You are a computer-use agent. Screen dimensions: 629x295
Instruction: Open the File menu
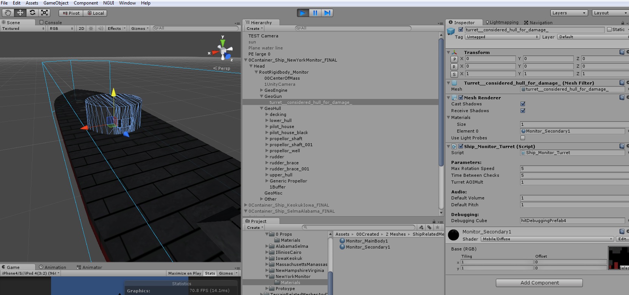pos(4,3)
